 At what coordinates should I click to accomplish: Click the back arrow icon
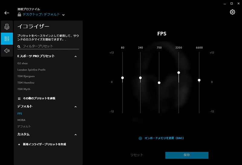[x=7, y=13]
